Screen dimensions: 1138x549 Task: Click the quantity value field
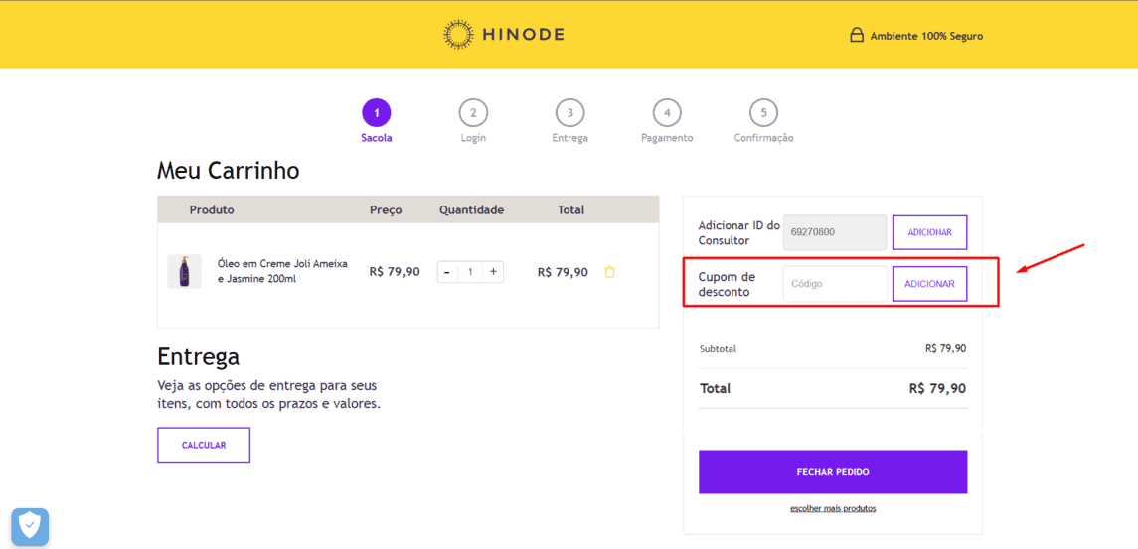(x=470, y=272)
